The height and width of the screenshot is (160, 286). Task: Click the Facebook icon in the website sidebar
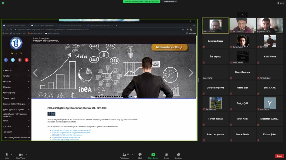(x=6, y=60)
